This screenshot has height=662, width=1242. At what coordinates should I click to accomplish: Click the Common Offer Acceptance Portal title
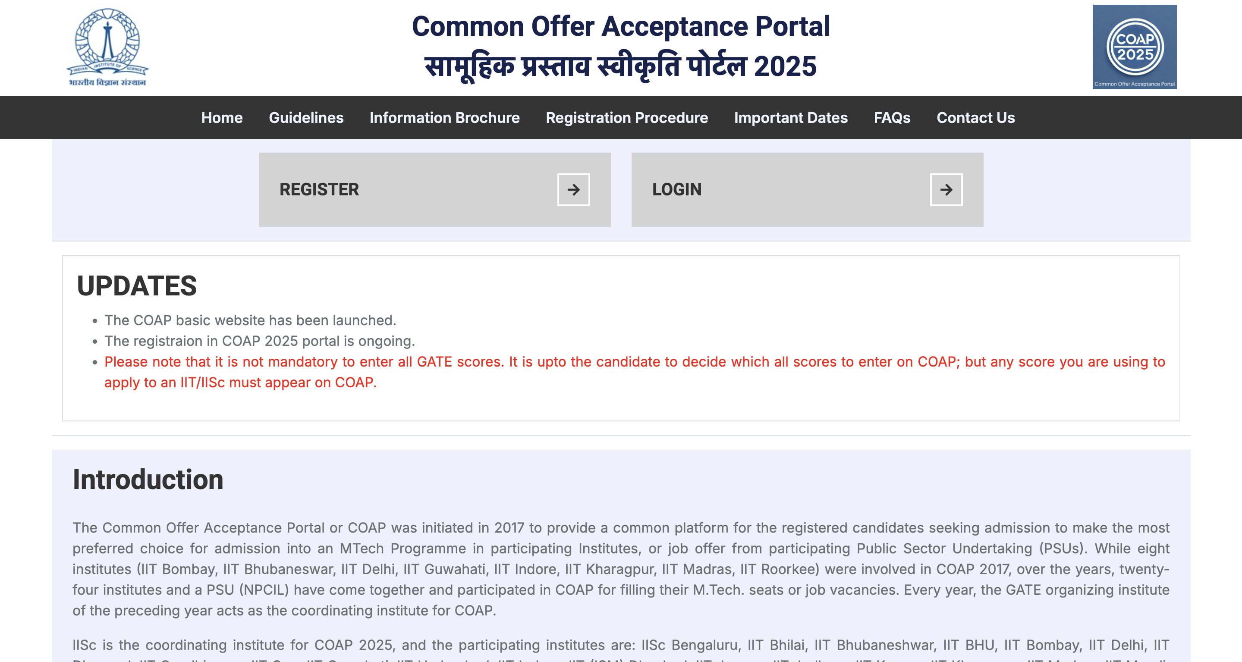click(620, 26)
